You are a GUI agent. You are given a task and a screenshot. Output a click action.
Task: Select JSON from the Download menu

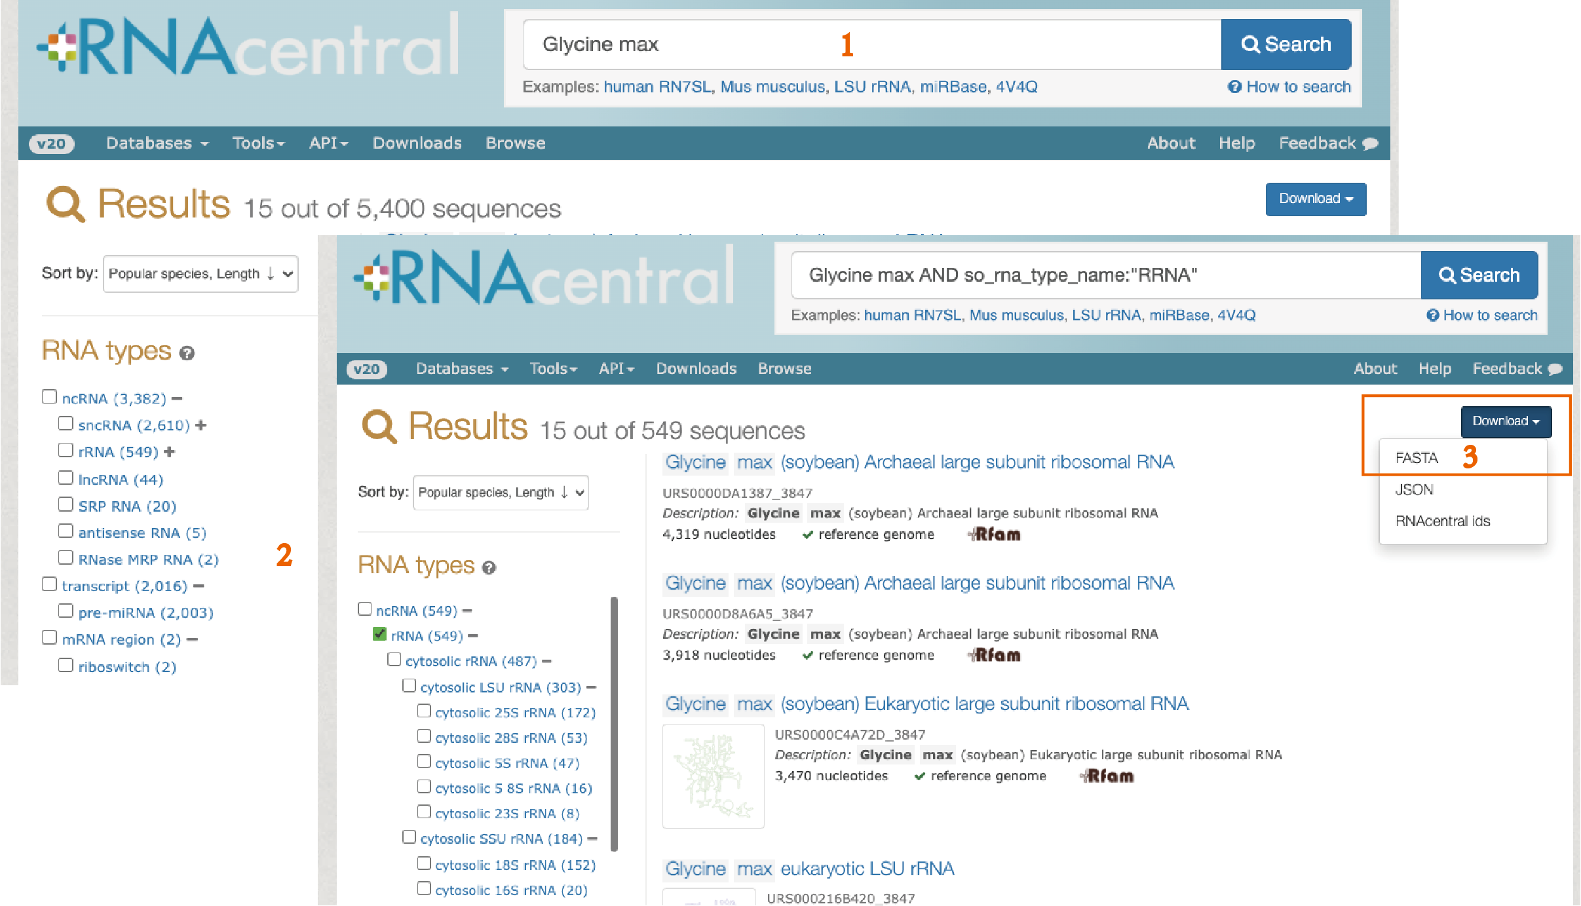point(1414,490)
